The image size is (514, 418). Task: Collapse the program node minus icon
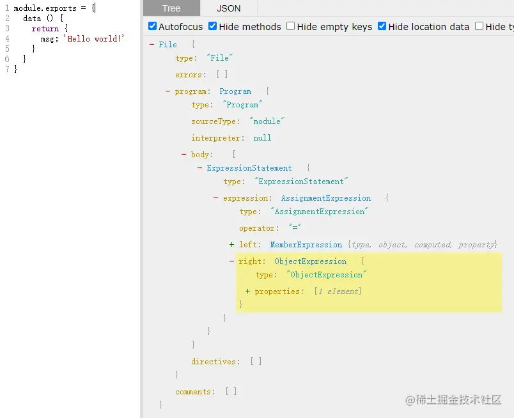pos(168,91)
